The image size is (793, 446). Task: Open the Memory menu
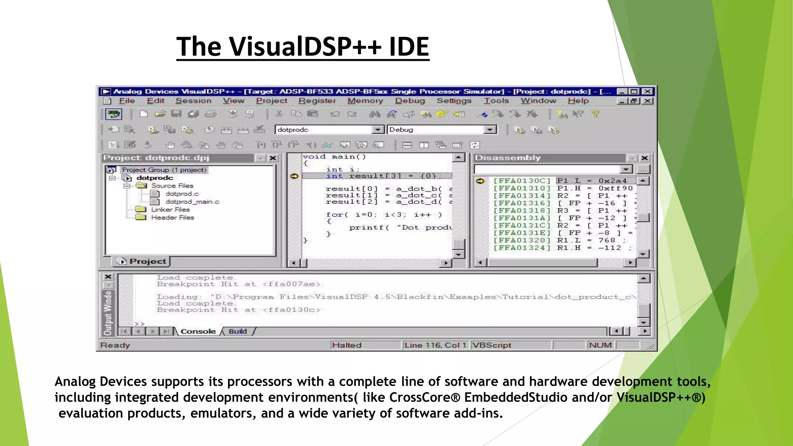click(x=365, y=101)
